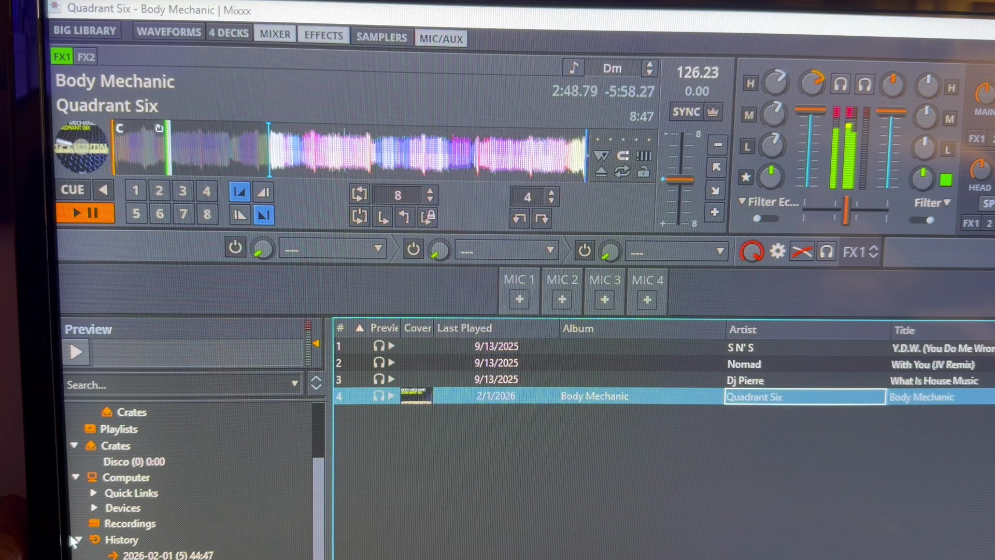The image size is (995, 560).
Task: Click the outro end marker icon highlighted blue
Action: (263, 215)
